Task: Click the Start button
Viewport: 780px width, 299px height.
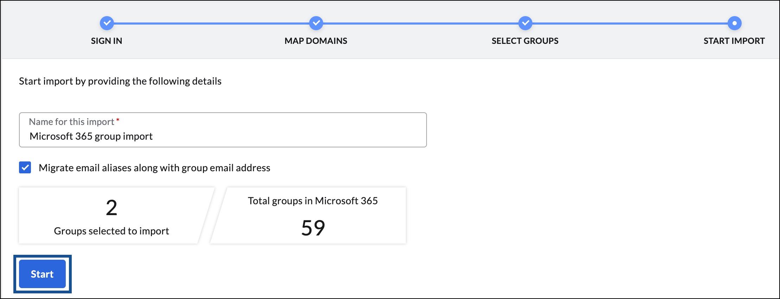Action: (x=42, y=274)
